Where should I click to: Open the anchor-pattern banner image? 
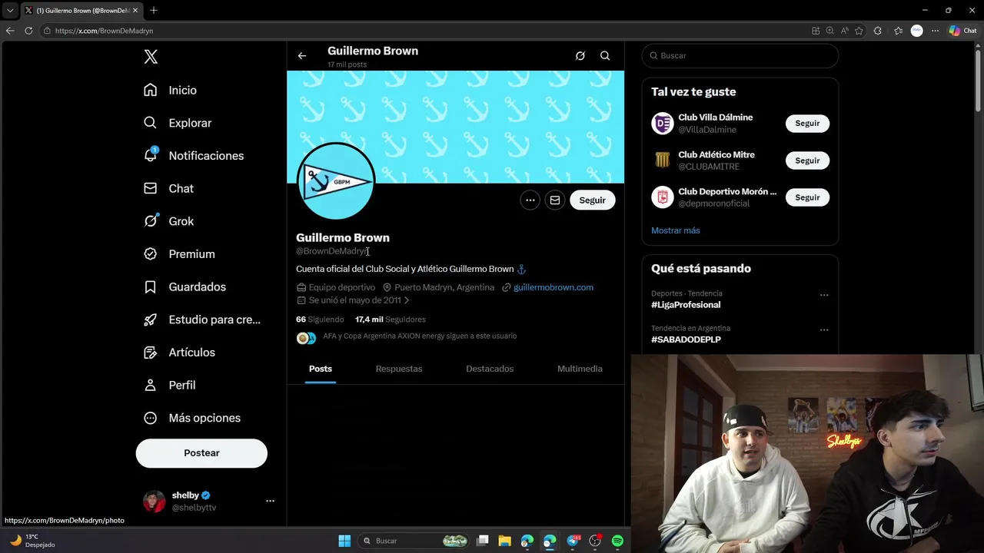(455, 127)
